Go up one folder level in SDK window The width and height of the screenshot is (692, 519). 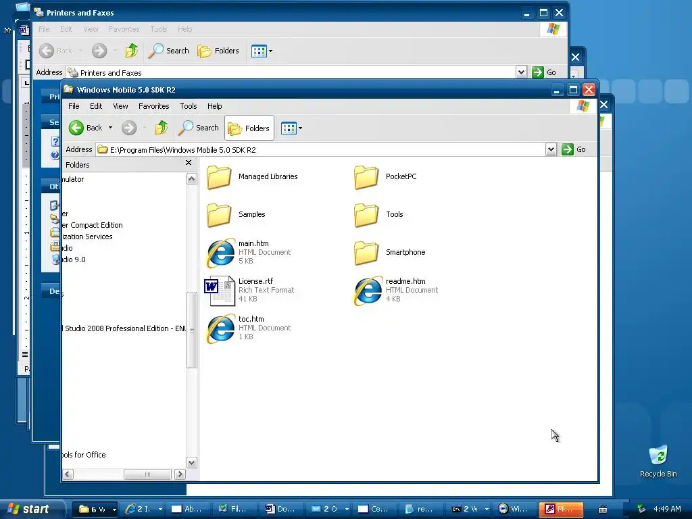click(x=161, y=128)
